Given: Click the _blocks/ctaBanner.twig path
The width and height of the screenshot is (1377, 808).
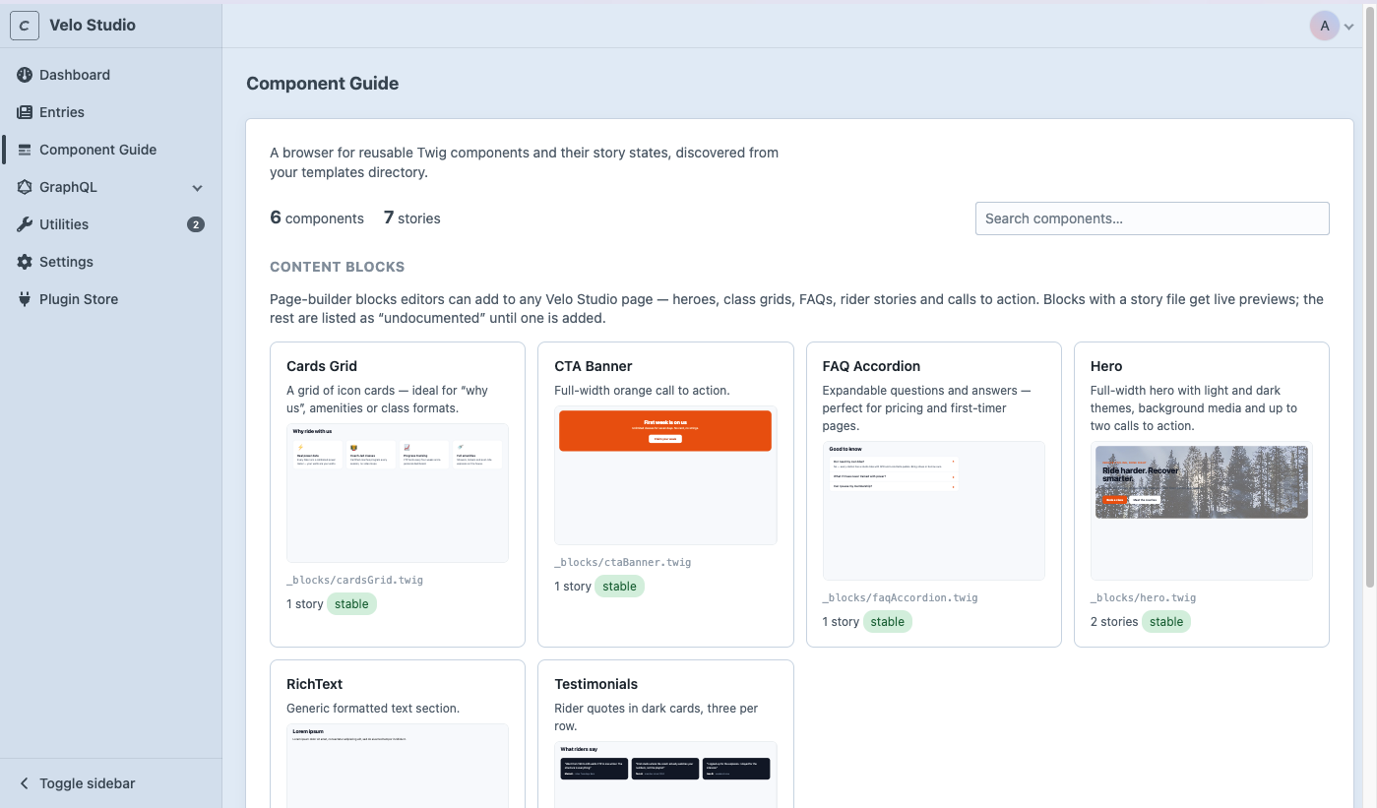Looking at the screenshot, I should click(x=623, y=562).
